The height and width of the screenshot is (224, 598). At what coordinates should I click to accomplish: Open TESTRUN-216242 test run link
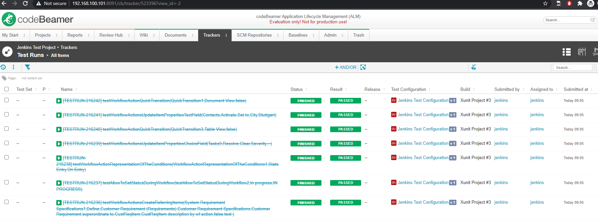point(155,101)
